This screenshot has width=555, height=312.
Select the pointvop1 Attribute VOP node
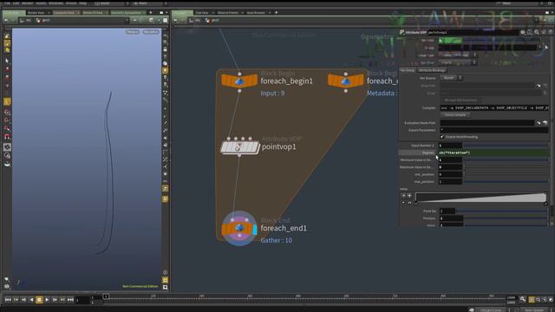click(x=240, y=147)
